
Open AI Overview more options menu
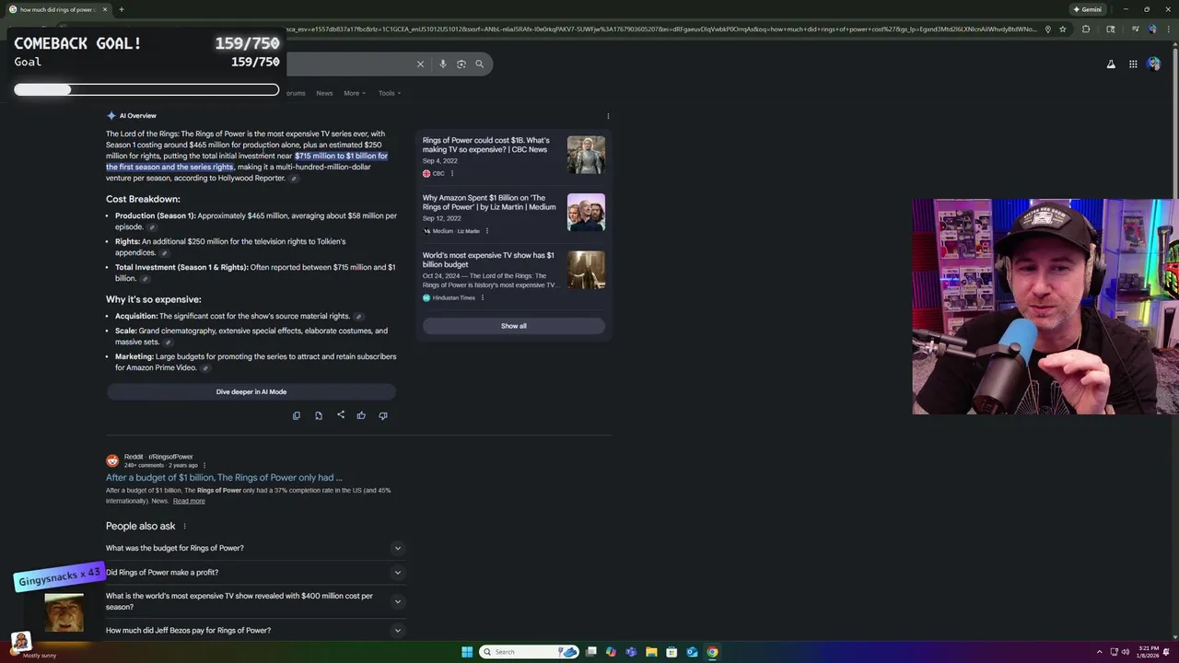point(608,116)
